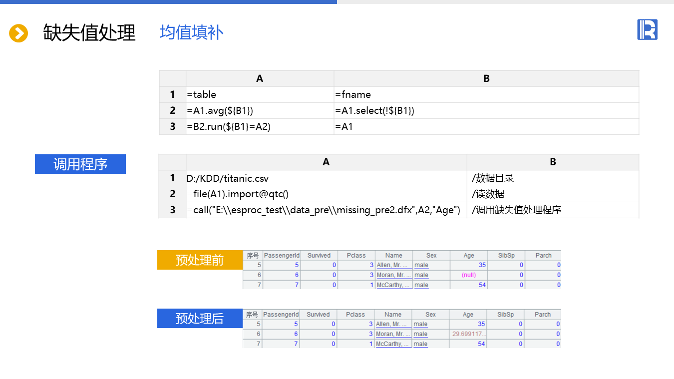Click Age column header in 预处理后 table
The width and height of the screenshot is (674, 379).
point(468,315)
